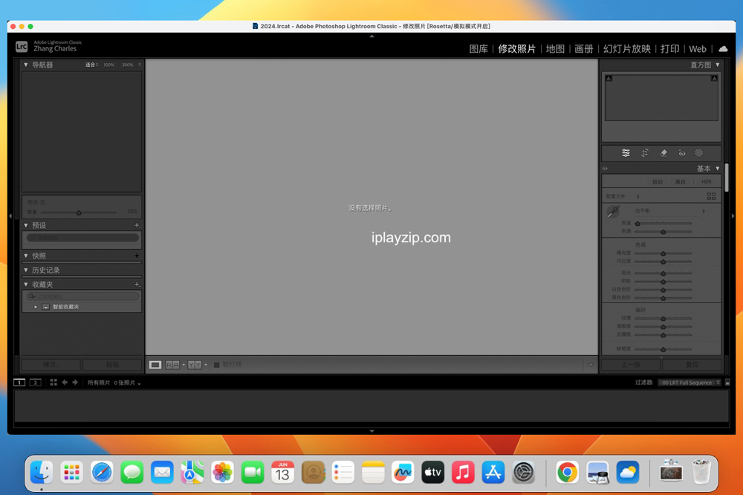The width and height of the screenshot is (743, 495).
Task: Collapse the Collections panel triangle
Action: click(25, 285)
